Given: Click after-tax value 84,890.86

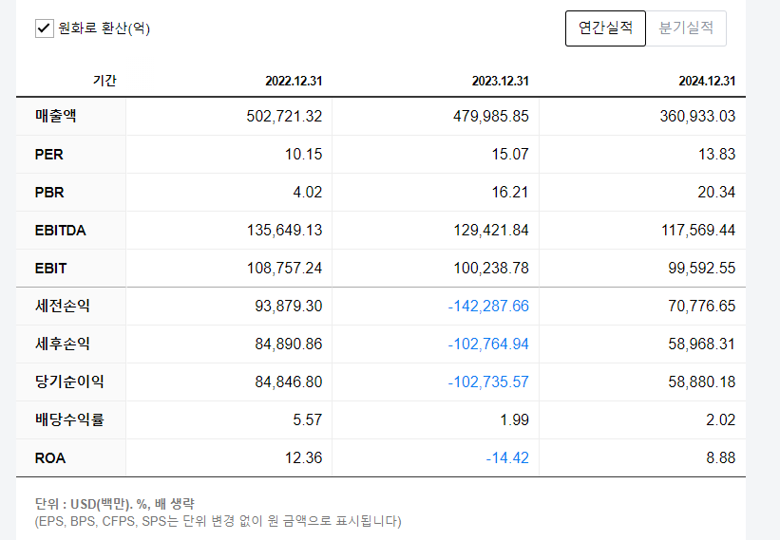Looking at the screenshot, I should click(289, 344).
